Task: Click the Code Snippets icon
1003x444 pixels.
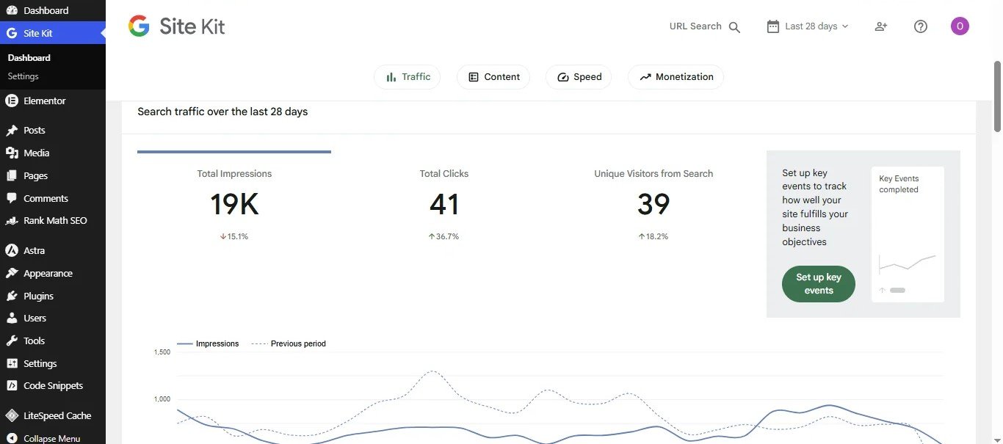Action: [x=12, y=385]
